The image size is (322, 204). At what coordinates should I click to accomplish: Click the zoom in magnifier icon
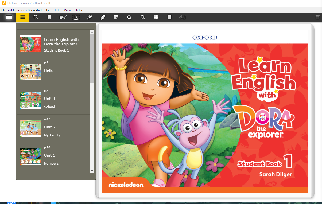click(x=129, y=17)
